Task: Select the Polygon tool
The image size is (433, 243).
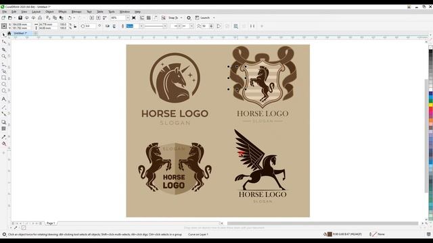Action: click(x=3, y=91)
